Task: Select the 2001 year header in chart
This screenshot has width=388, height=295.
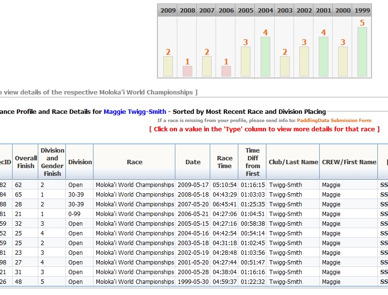Action: 323,10
